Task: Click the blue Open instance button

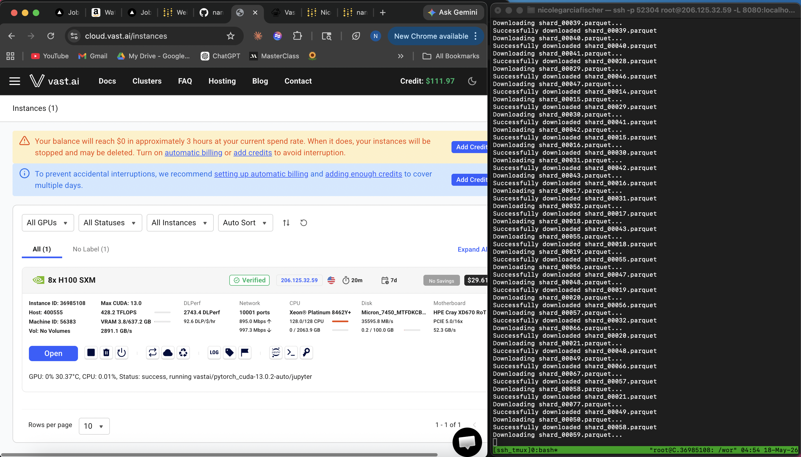Action: coord(53,354)
